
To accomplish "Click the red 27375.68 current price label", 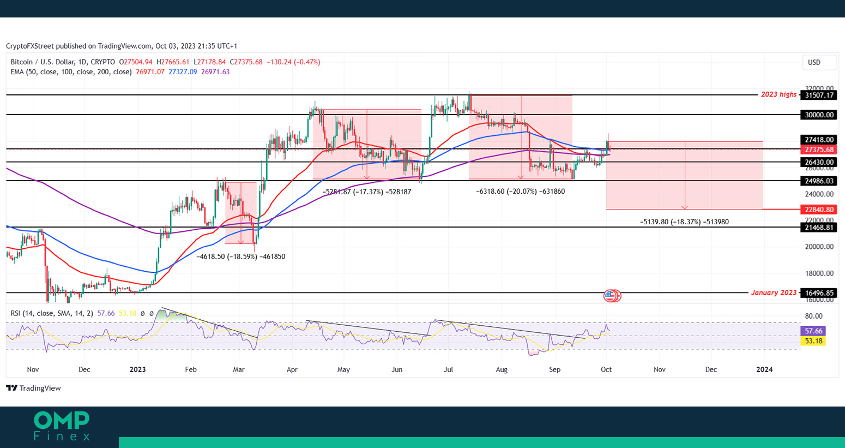I will (x=819, y=150).
